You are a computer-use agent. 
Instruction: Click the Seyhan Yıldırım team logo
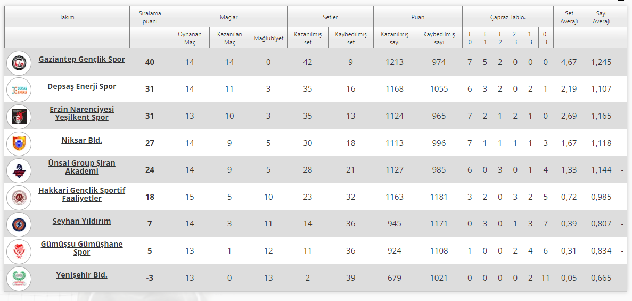19,224
